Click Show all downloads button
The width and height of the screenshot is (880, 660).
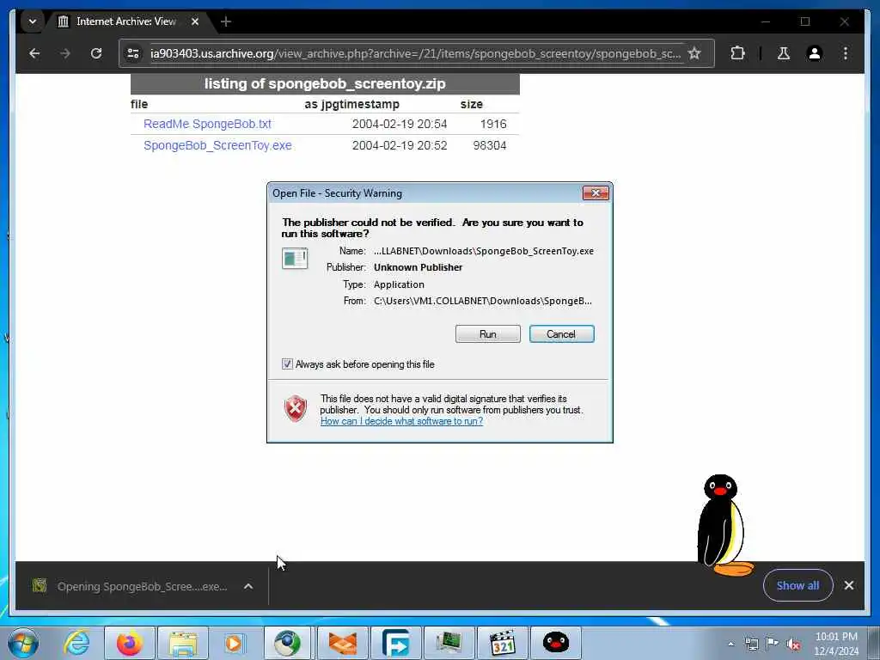[x=797, y=585]
